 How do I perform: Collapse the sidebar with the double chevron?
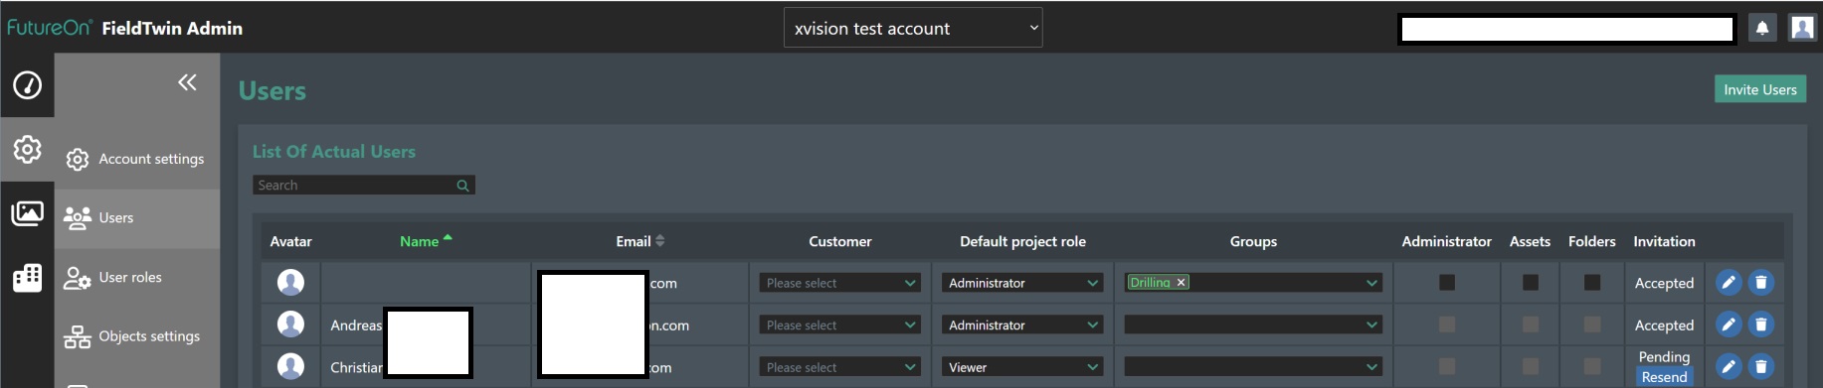tap(187, 82)
